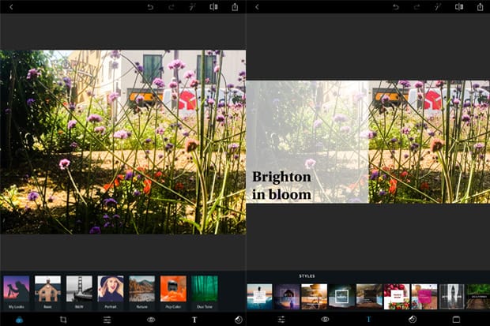Go back using the left editor chevron
The image size is (490, 326).
click(11, 7)
